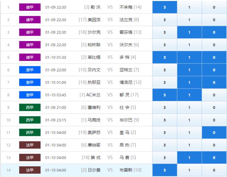Viewport: 227px width, 177px height.
Task: Toggle pick 3 for 沙尔克 vs 霍芬海
Action: [x=164, y=32]
